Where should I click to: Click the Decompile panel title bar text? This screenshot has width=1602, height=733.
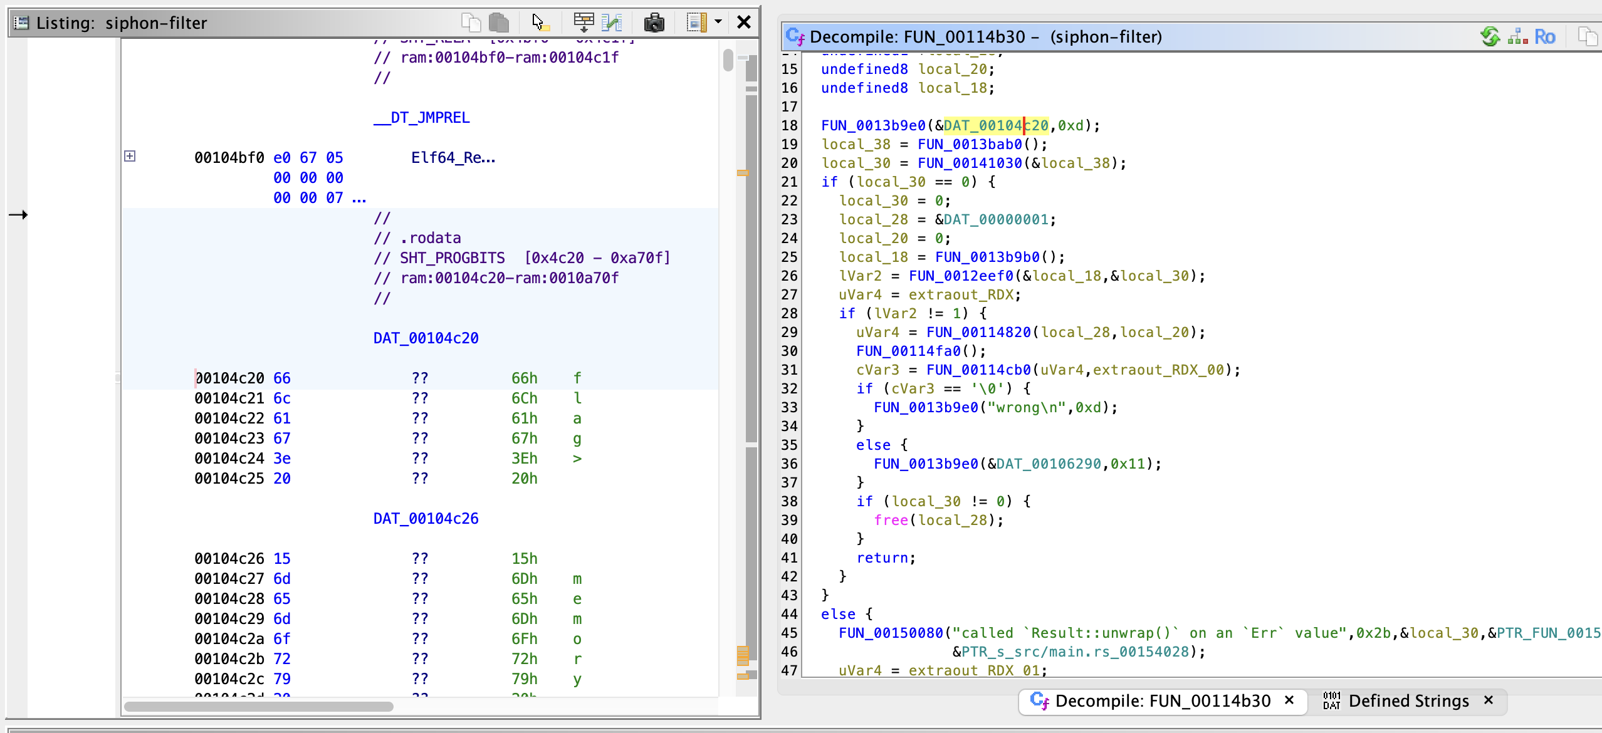click(986, 37)
